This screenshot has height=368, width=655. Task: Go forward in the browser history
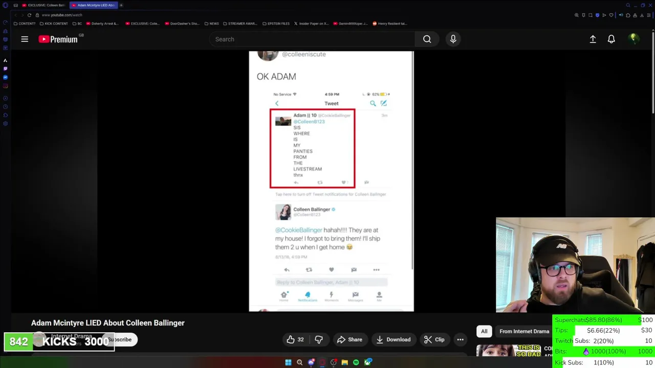tap(23, 15)
